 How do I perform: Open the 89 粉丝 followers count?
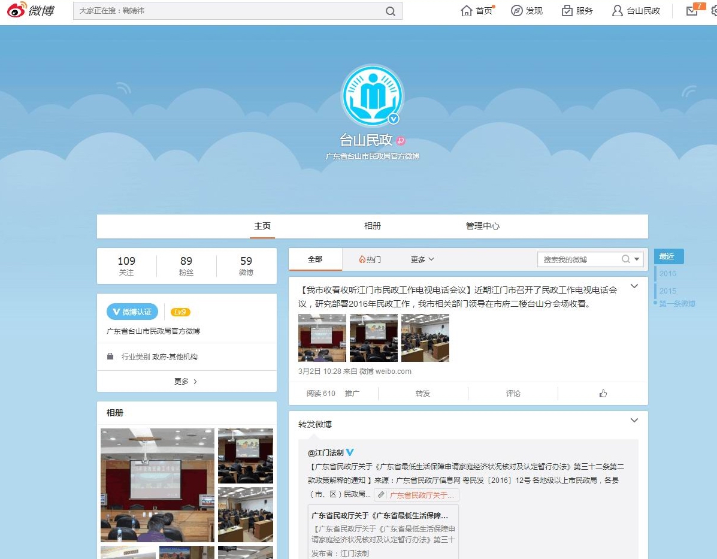point(186,266)
